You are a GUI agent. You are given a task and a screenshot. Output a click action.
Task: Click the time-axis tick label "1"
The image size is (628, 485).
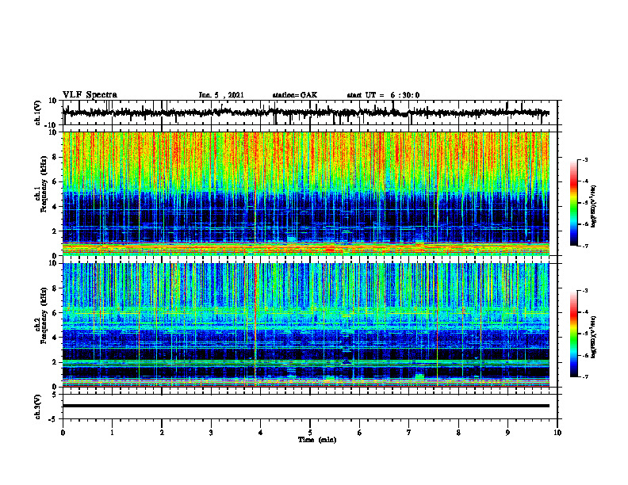coord(112,433)
